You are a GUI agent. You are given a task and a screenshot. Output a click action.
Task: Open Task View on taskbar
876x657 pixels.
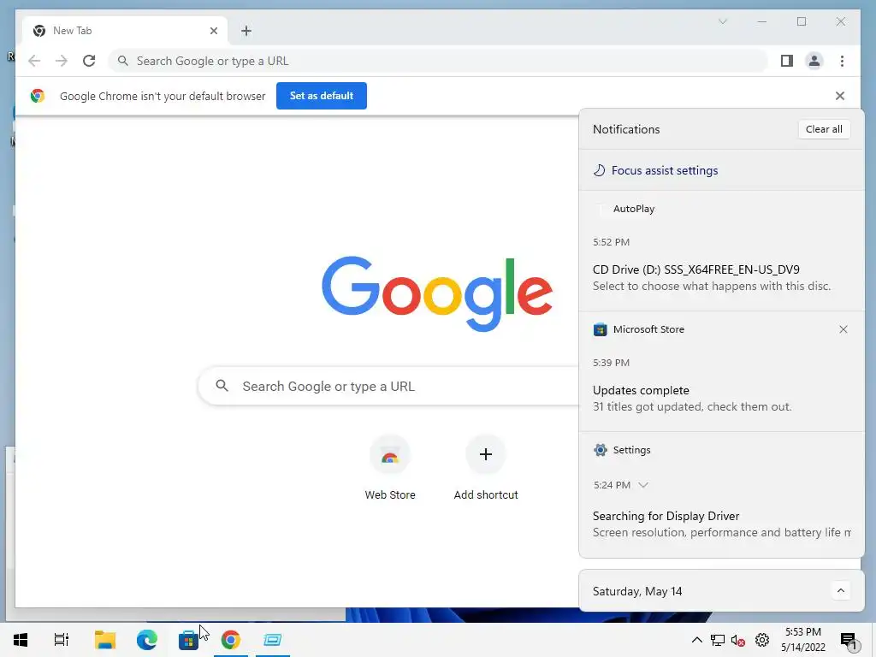62,640
